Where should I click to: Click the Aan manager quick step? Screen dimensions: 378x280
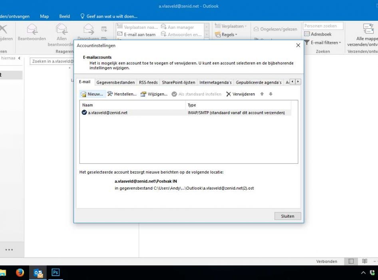(177, 27)
